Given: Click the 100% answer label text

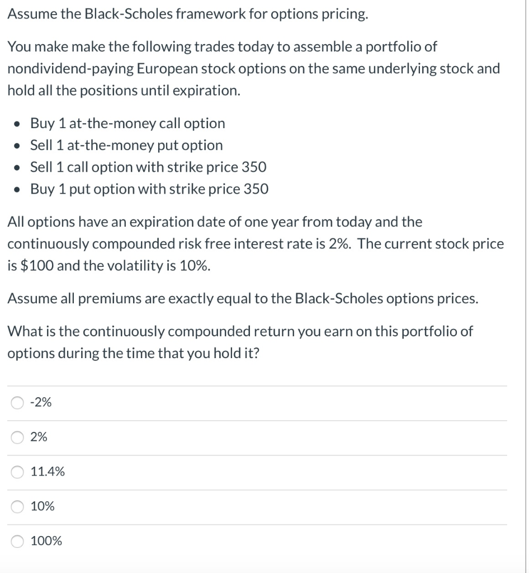Looking at the screenshot, I should [x=48, y=541].
